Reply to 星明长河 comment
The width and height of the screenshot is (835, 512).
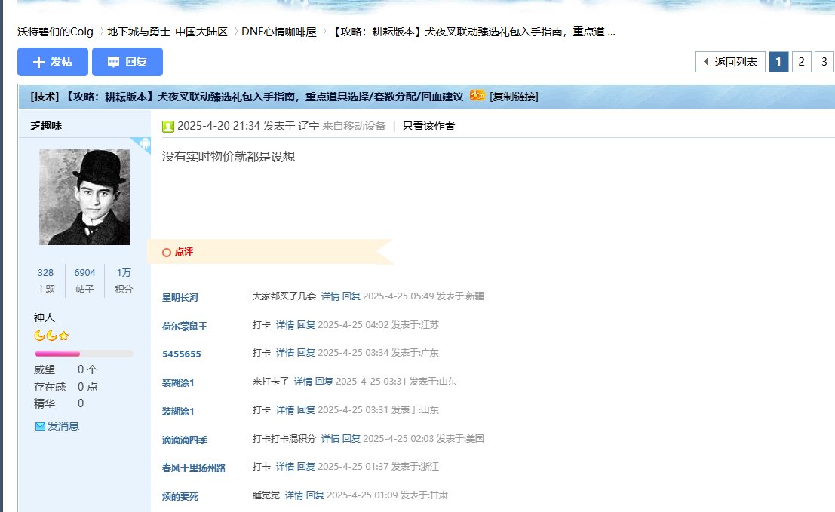click(x=351, y=296)
